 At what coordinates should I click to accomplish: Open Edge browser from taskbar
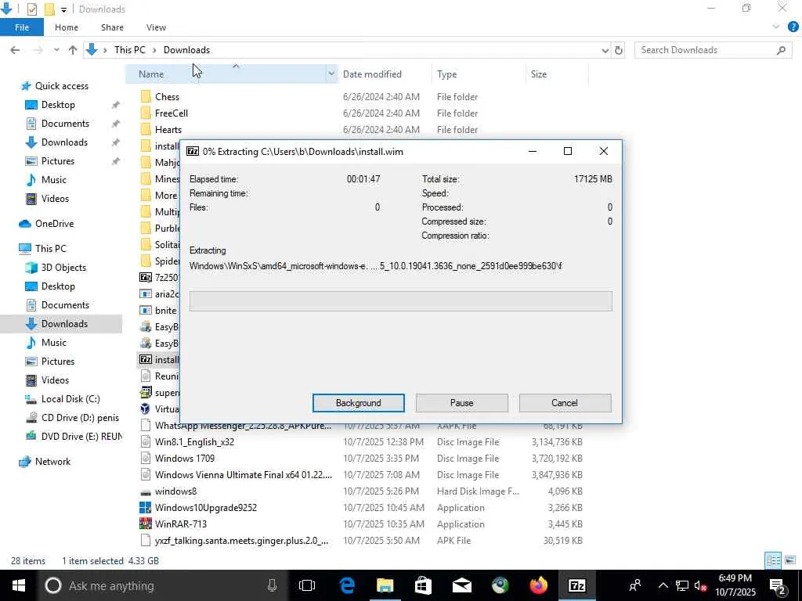click(347, 585)
